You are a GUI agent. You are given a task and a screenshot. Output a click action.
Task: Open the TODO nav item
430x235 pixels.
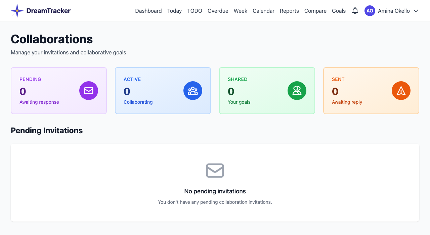point(195,11)
